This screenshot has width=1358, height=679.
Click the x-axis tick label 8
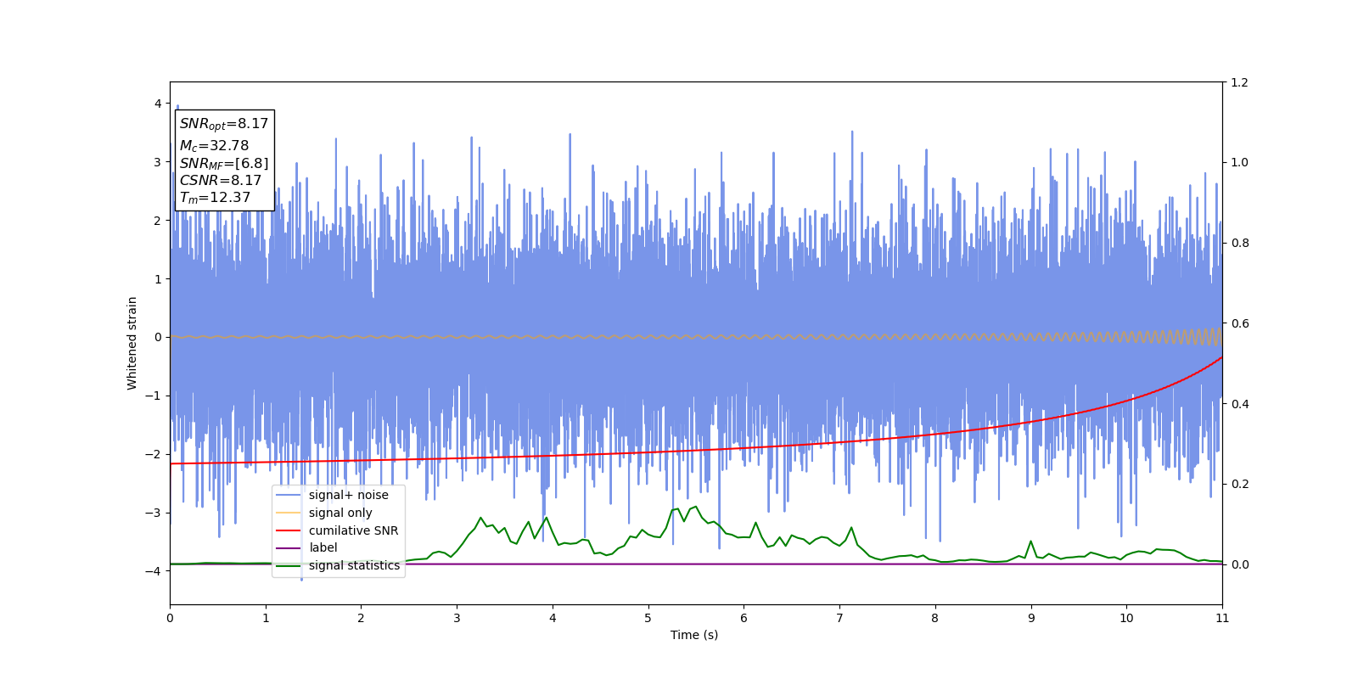click(935, 619)
